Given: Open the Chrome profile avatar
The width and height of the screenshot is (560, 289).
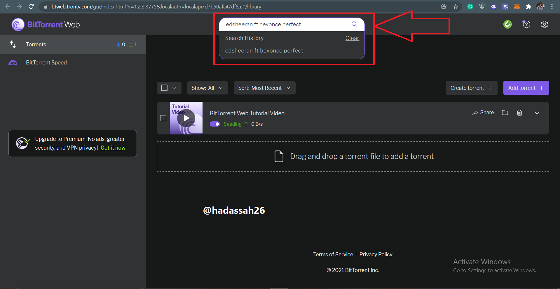Looking at the screenshot, I should [540, 6].
